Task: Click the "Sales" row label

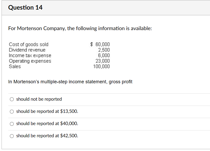Action: point(15,66)
